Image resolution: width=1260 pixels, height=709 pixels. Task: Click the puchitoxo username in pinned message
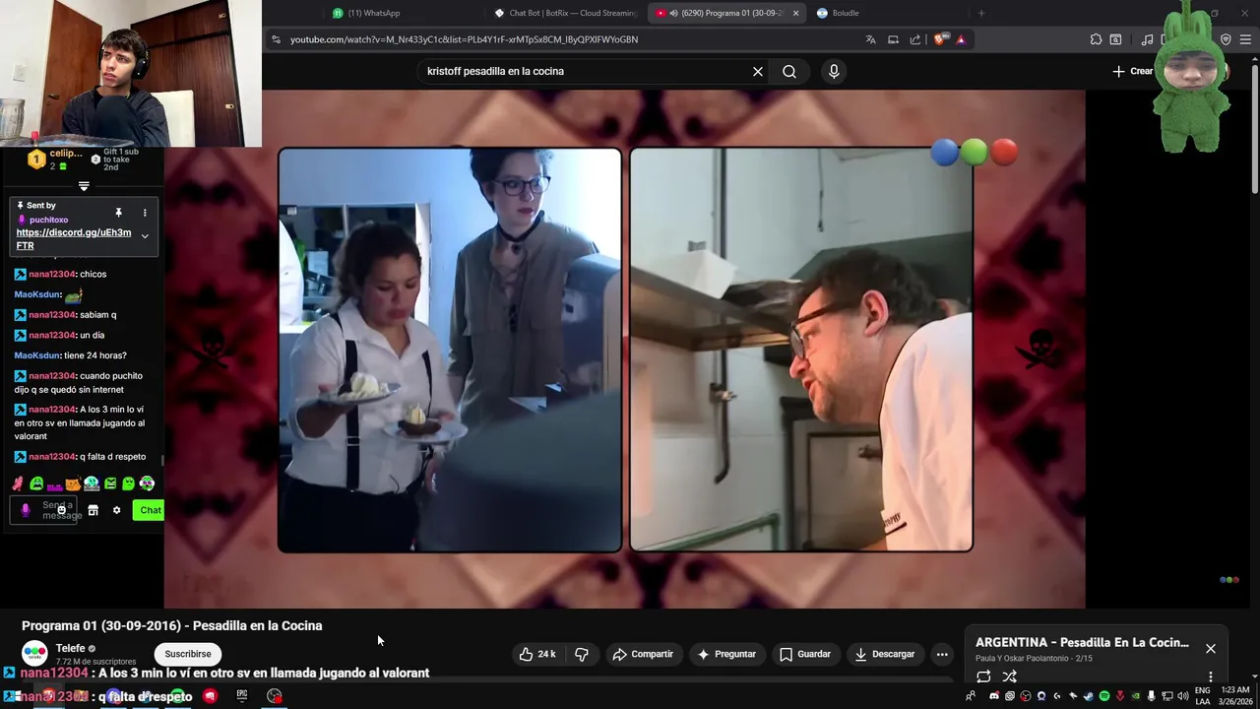click(48, 220)
